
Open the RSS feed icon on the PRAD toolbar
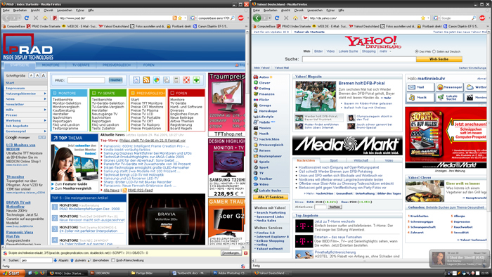coord(146,80)
